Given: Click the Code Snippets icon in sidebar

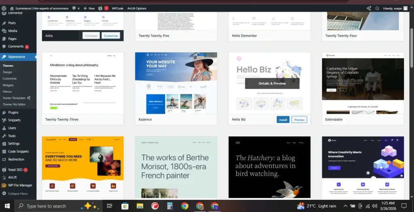Looking at the screenshot, I should point(4,151).
